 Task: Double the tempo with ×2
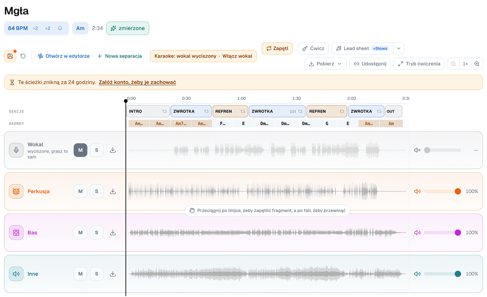point(48,28)
